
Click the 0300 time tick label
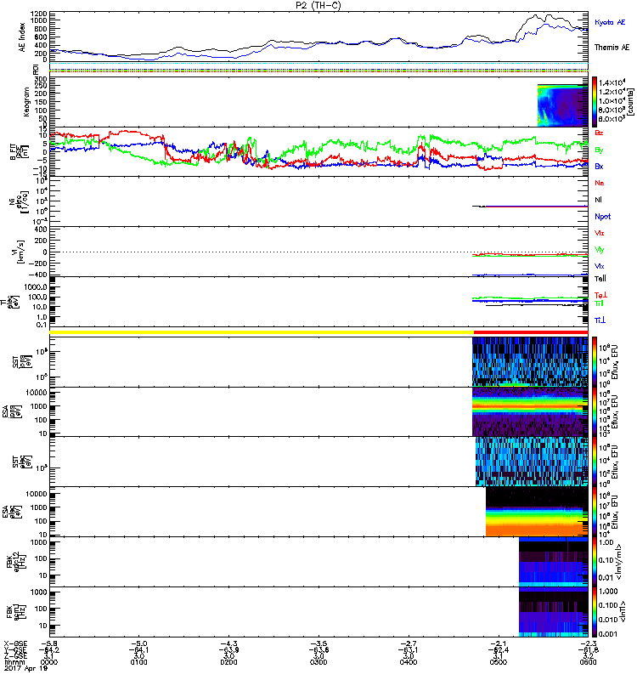(318, 662)
